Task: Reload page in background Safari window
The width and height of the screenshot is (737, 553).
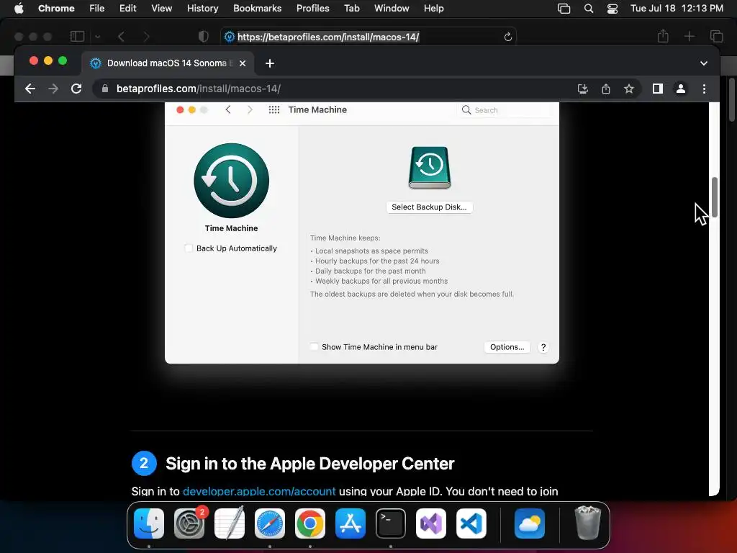Action: 507,37
